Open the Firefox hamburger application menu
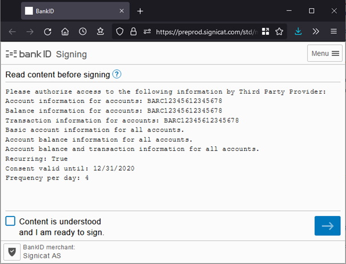346x264 pixels. (x=333, y=32)
